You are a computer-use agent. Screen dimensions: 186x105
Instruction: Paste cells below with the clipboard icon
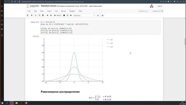coord(43,15)
